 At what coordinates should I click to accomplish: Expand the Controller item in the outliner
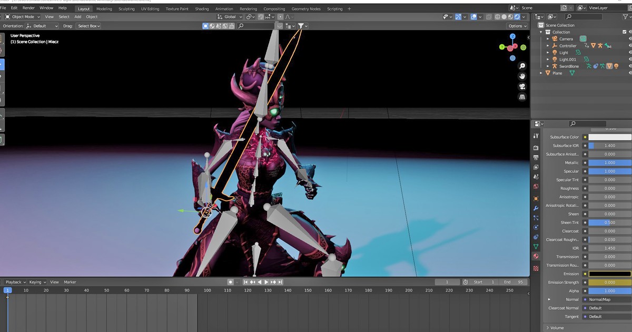(548, 46)
